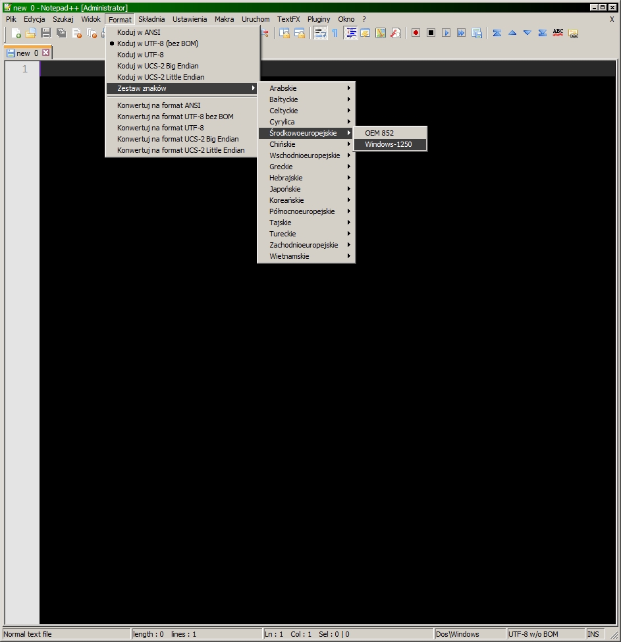Click the synchronize horizontal scrolling icon
This screenshot has height=642, width=621.
[299, 33]
